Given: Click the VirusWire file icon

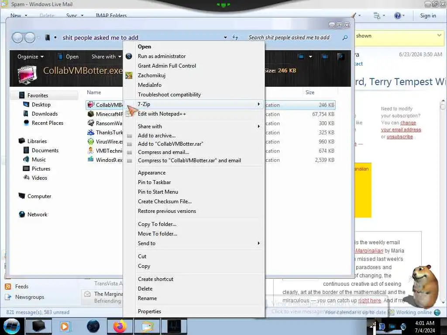Looking at the screenshot, I should (x=91, y=142).
